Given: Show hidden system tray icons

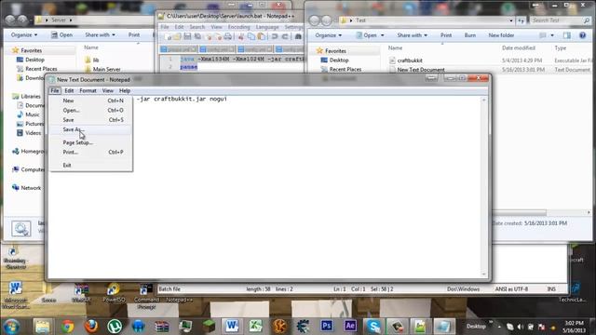Looking at the screenshot, I should pyautogui.click(x=499, y=327).
